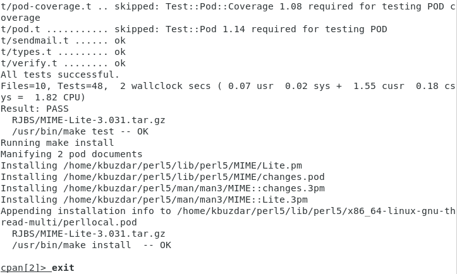Click the MIME::Lite.3pm install line
457x274 pixels.
[x=154, y=200]
